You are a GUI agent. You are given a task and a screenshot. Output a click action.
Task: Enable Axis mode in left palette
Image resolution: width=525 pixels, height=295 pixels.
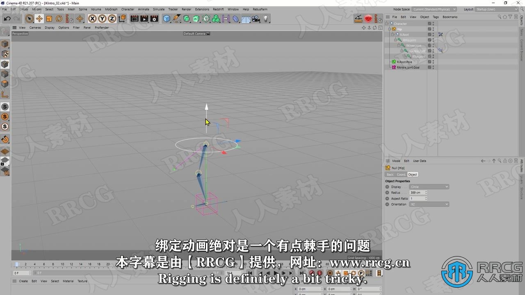click(x=5, y=94)
